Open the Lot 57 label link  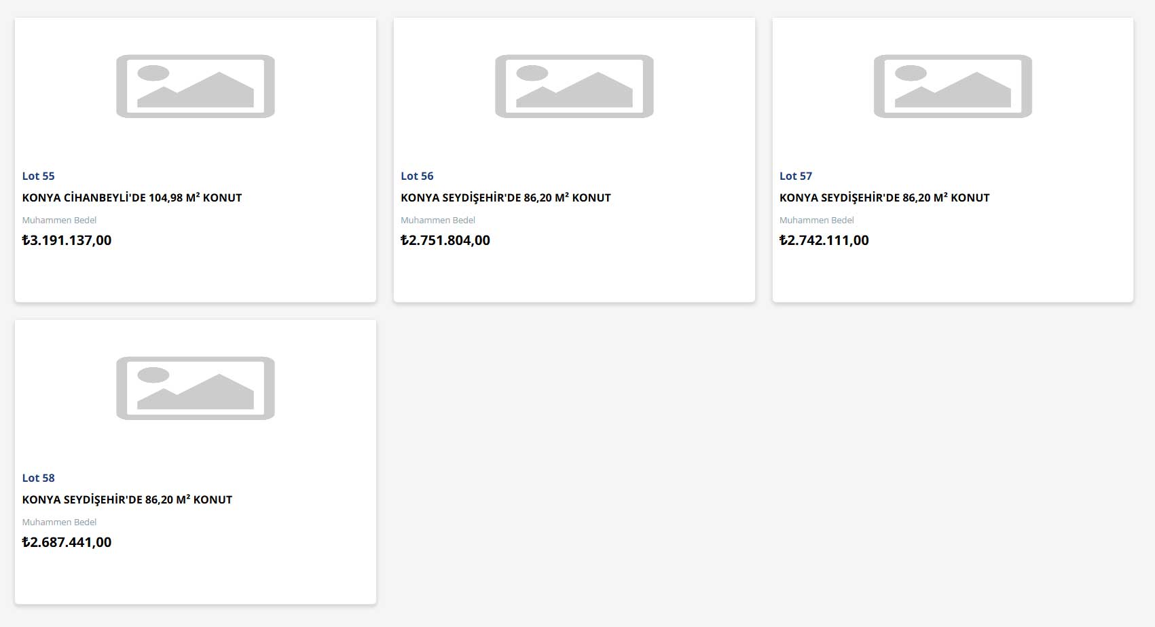796,176
